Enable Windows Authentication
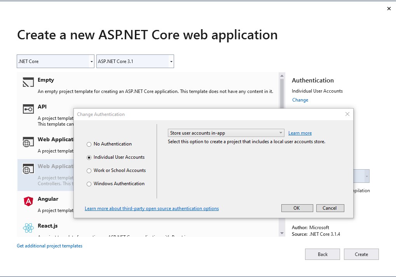 click(x=89, y=184)
